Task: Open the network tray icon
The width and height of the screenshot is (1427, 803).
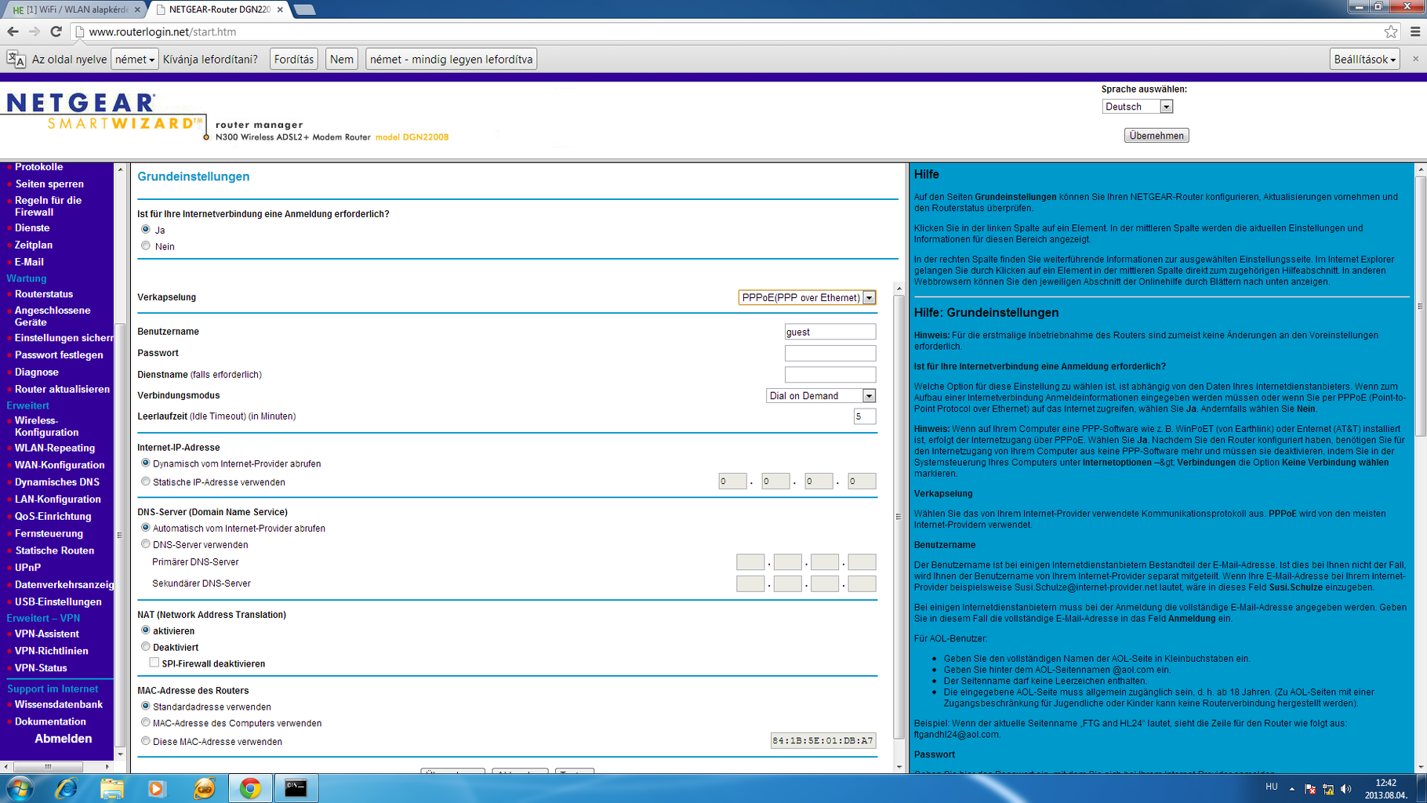Action: (x=1328, y=789)
